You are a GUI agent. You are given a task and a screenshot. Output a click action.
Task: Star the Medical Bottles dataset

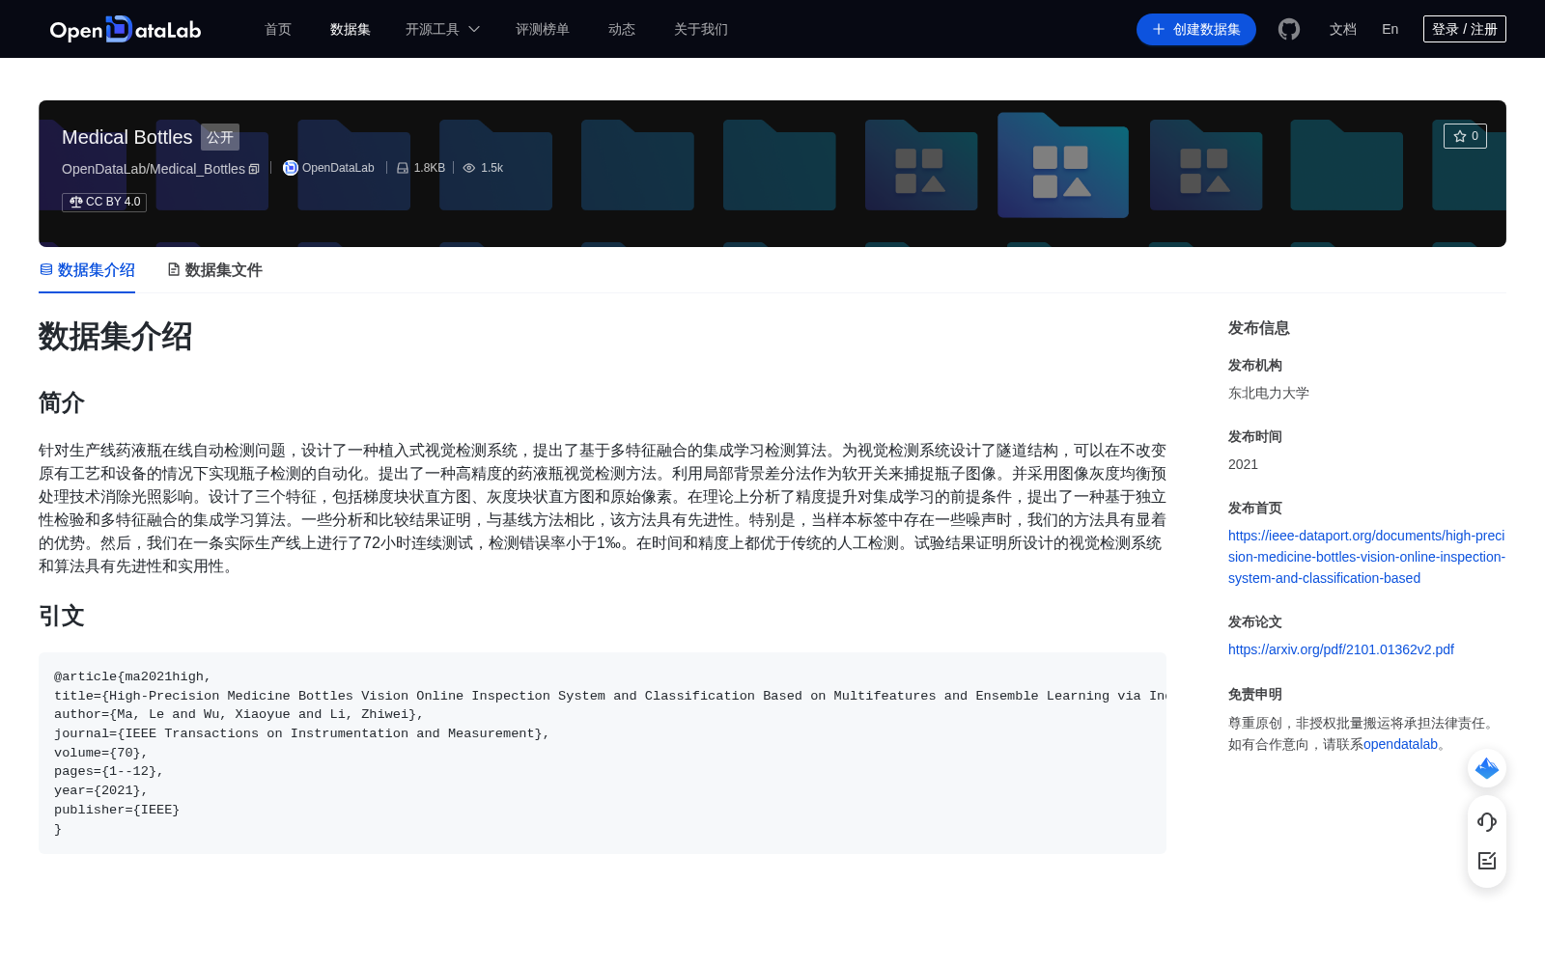[1465, 136]
